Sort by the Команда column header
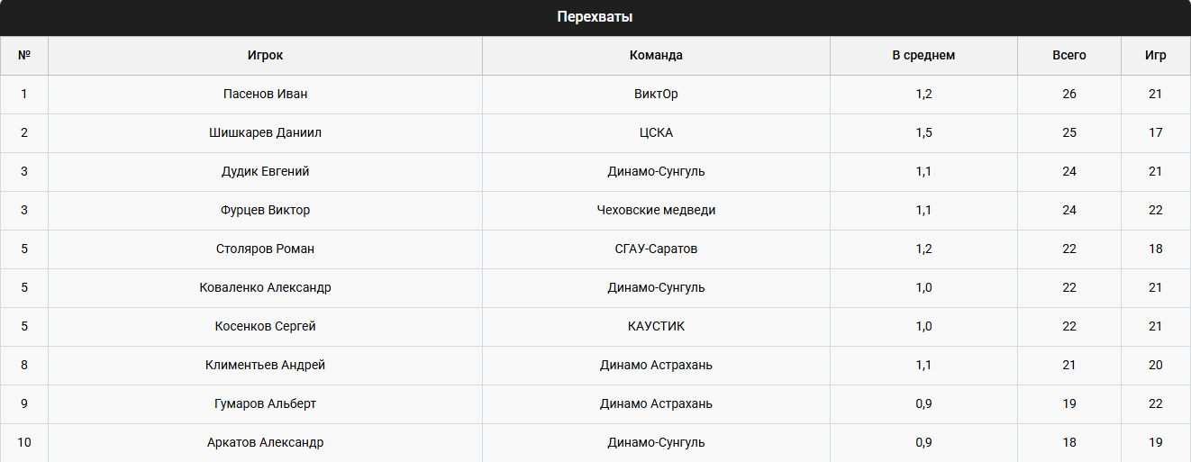1191x462 pixels. (x=656, y=55)
